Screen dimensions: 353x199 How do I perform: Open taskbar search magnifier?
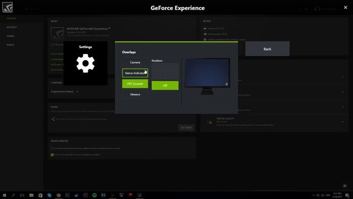click(13, 195)
